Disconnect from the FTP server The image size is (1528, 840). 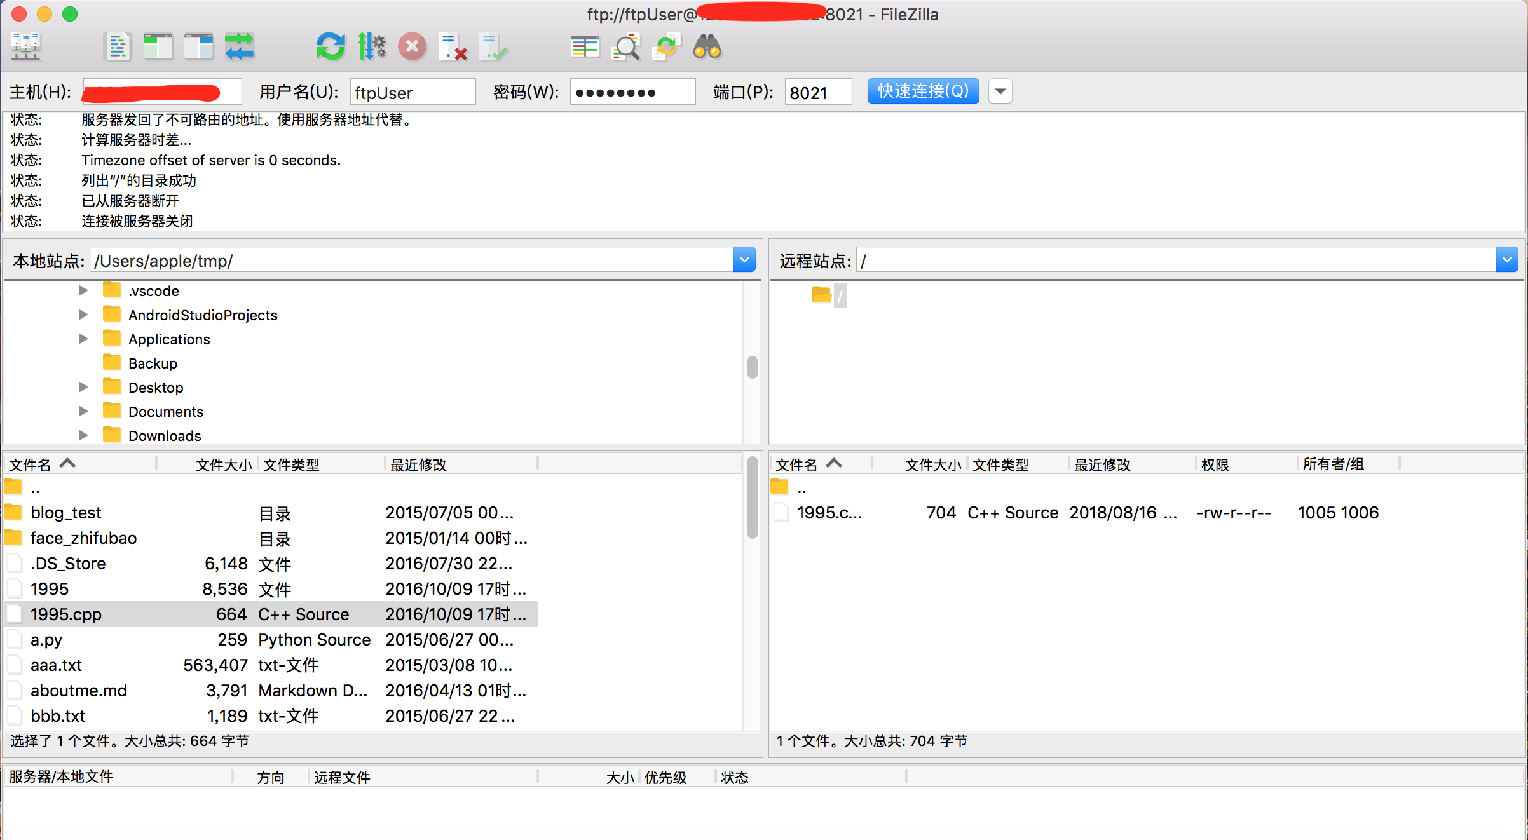(453, 46)
